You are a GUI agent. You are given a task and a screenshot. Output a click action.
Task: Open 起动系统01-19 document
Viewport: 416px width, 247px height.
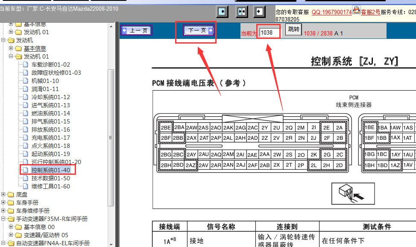51,154
